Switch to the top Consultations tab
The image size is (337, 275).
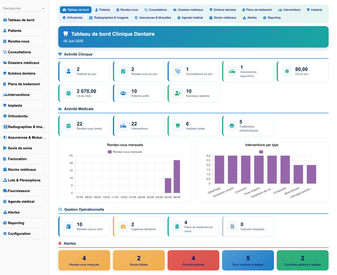pyautogui.click(x=155, y=10)
